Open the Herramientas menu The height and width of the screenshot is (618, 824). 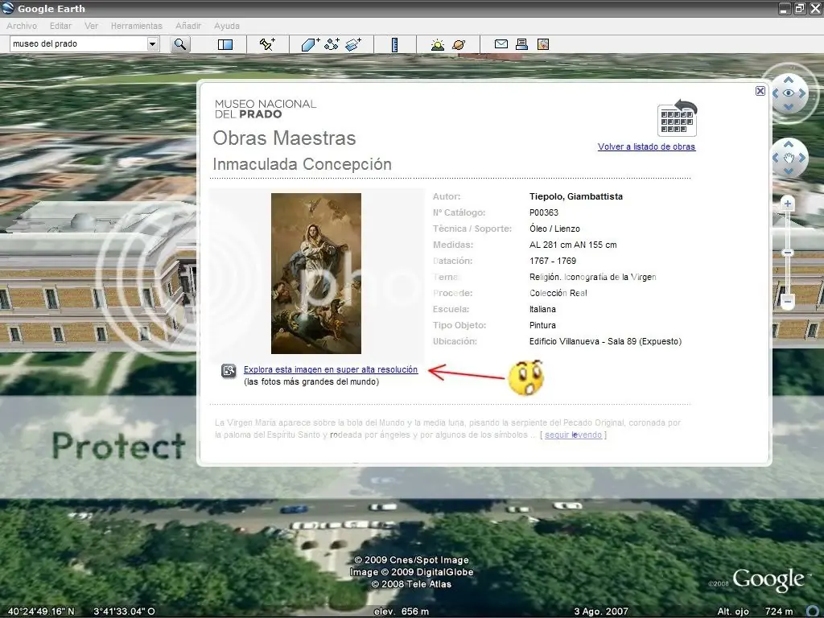(x=137, y=26)
